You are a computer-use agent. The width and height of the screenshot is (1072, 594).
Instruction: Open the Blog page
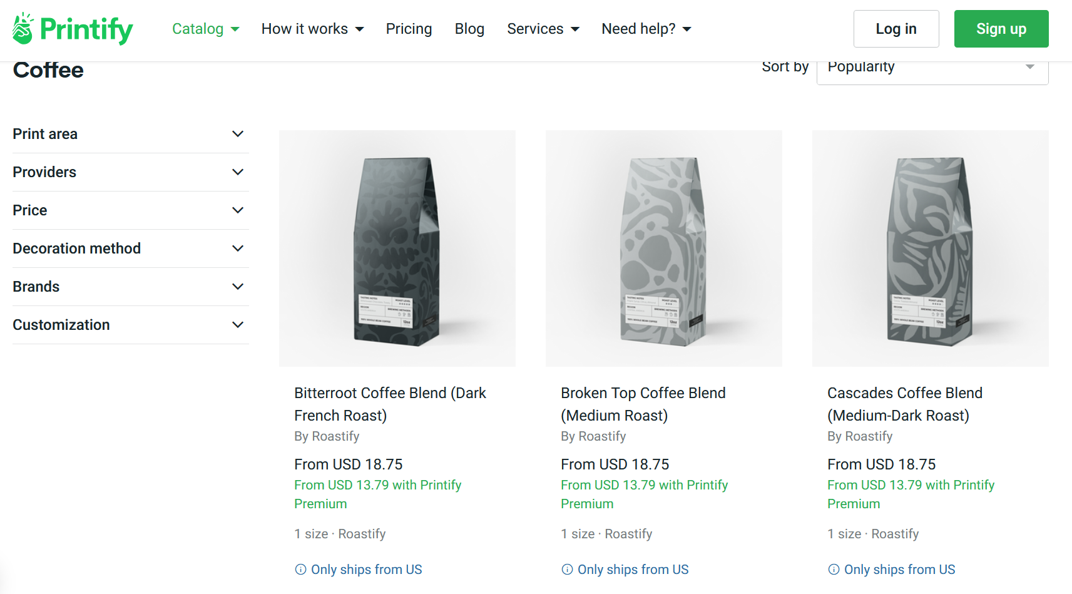(469, 29)
